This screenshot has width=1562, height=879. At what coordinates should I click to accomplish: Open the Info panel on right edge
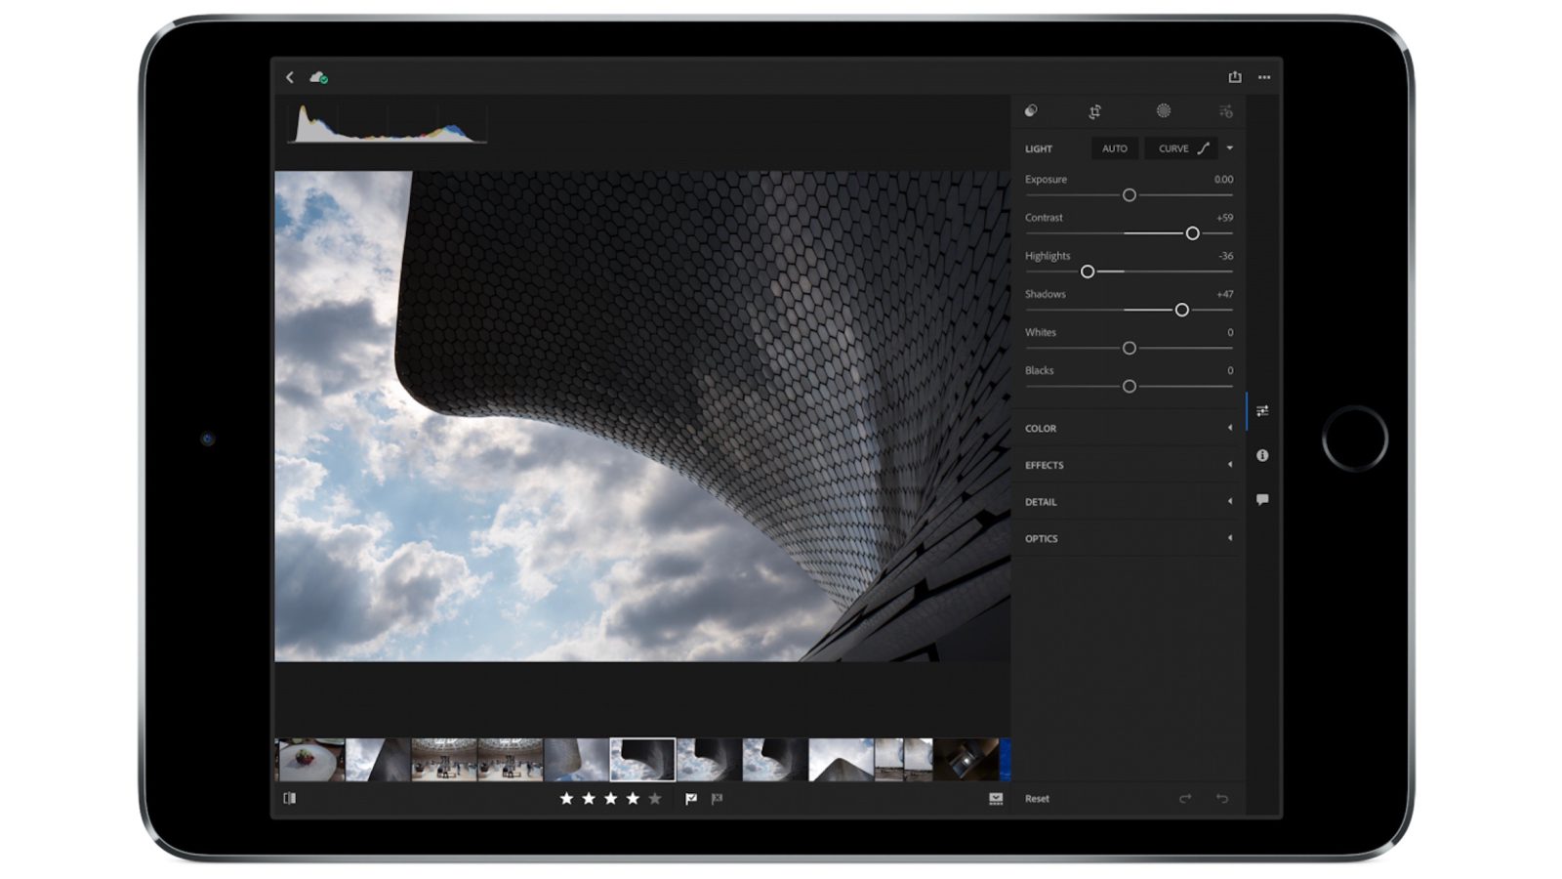(1262, 455)
